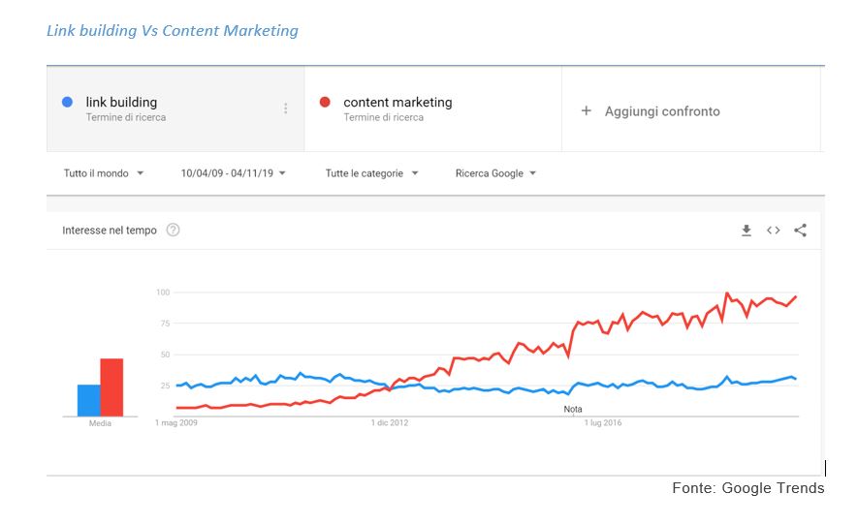This screenshot has height=525, width=858.
Task: Select the content marketing search term card
Action: click(432, 108)
